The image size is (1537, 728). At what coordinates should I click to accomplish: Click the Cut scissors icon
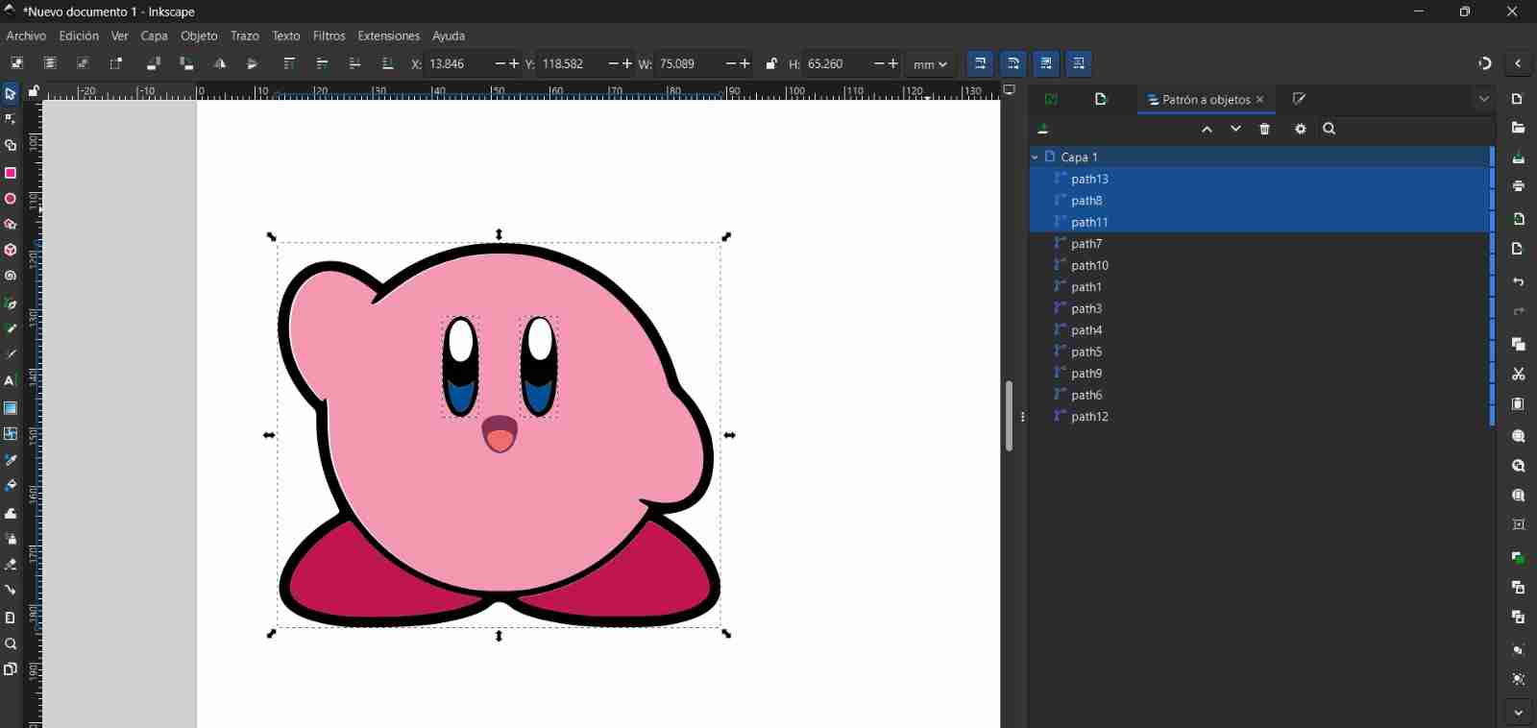(1519, 374)
